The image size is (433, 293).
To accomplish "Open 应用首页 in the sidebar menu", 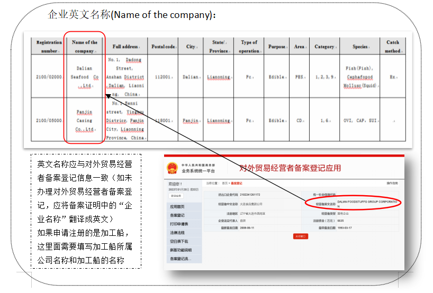I will (177, 207).
